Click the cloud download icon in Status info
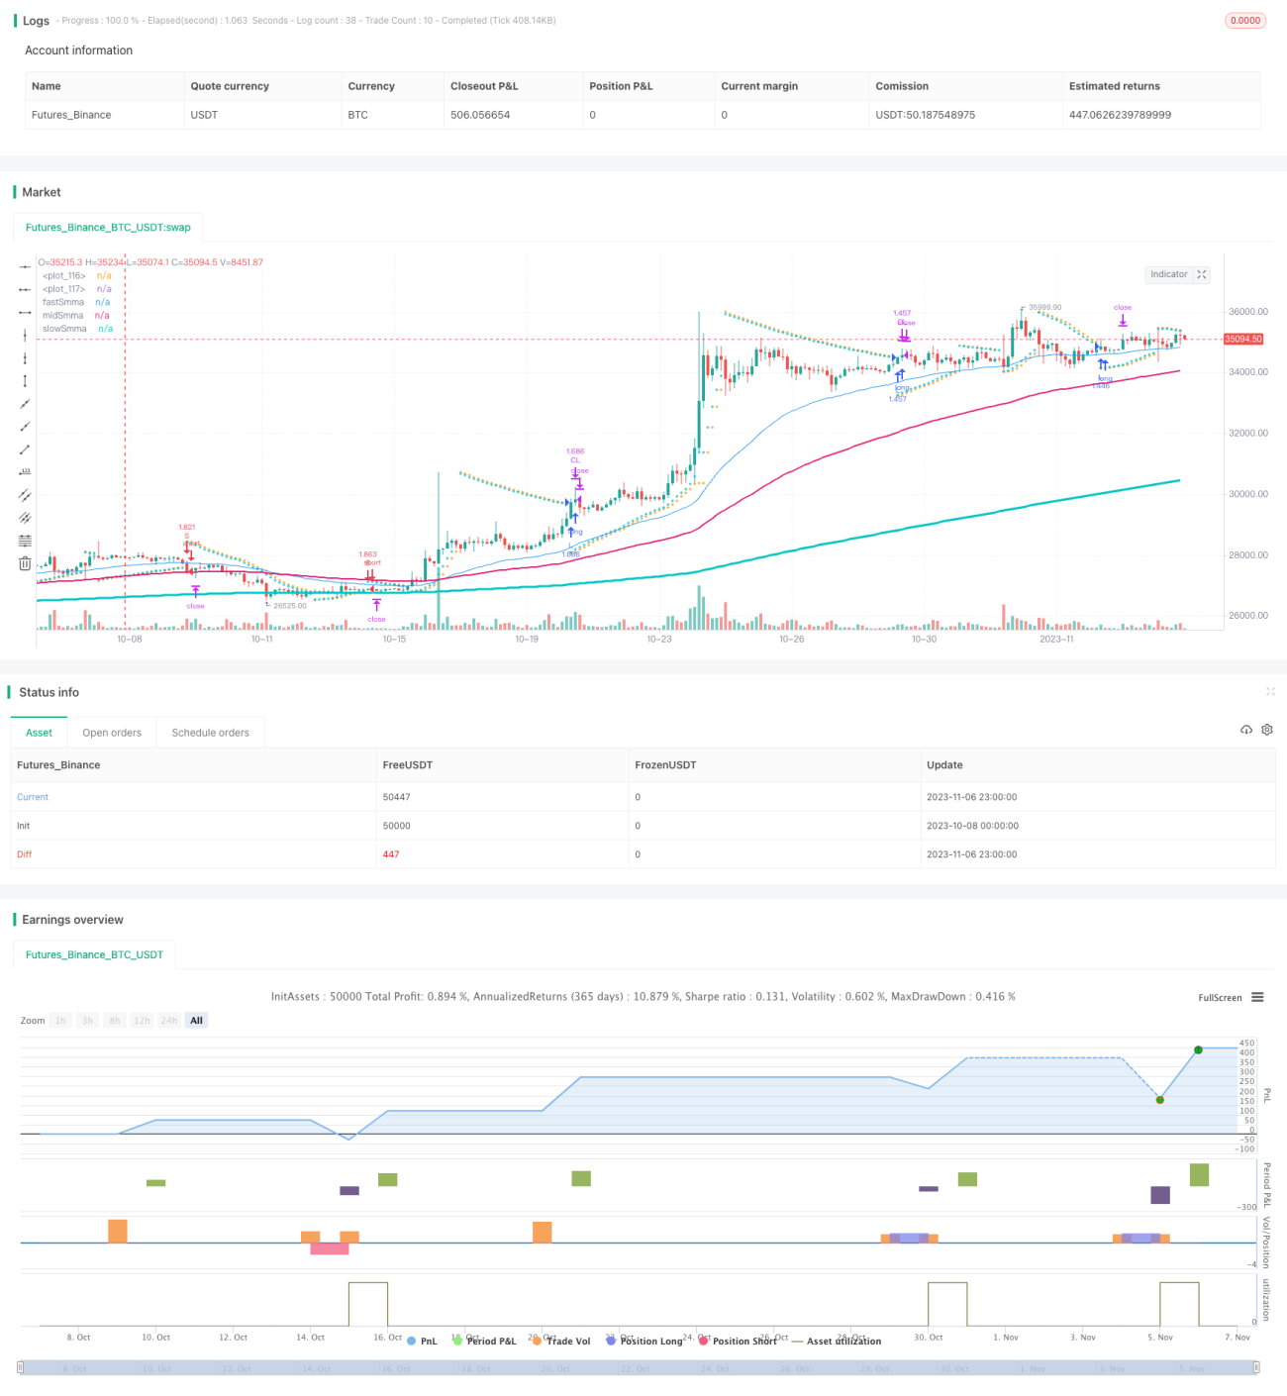The image size is (1287, 1396). [x=1246, y=730]
